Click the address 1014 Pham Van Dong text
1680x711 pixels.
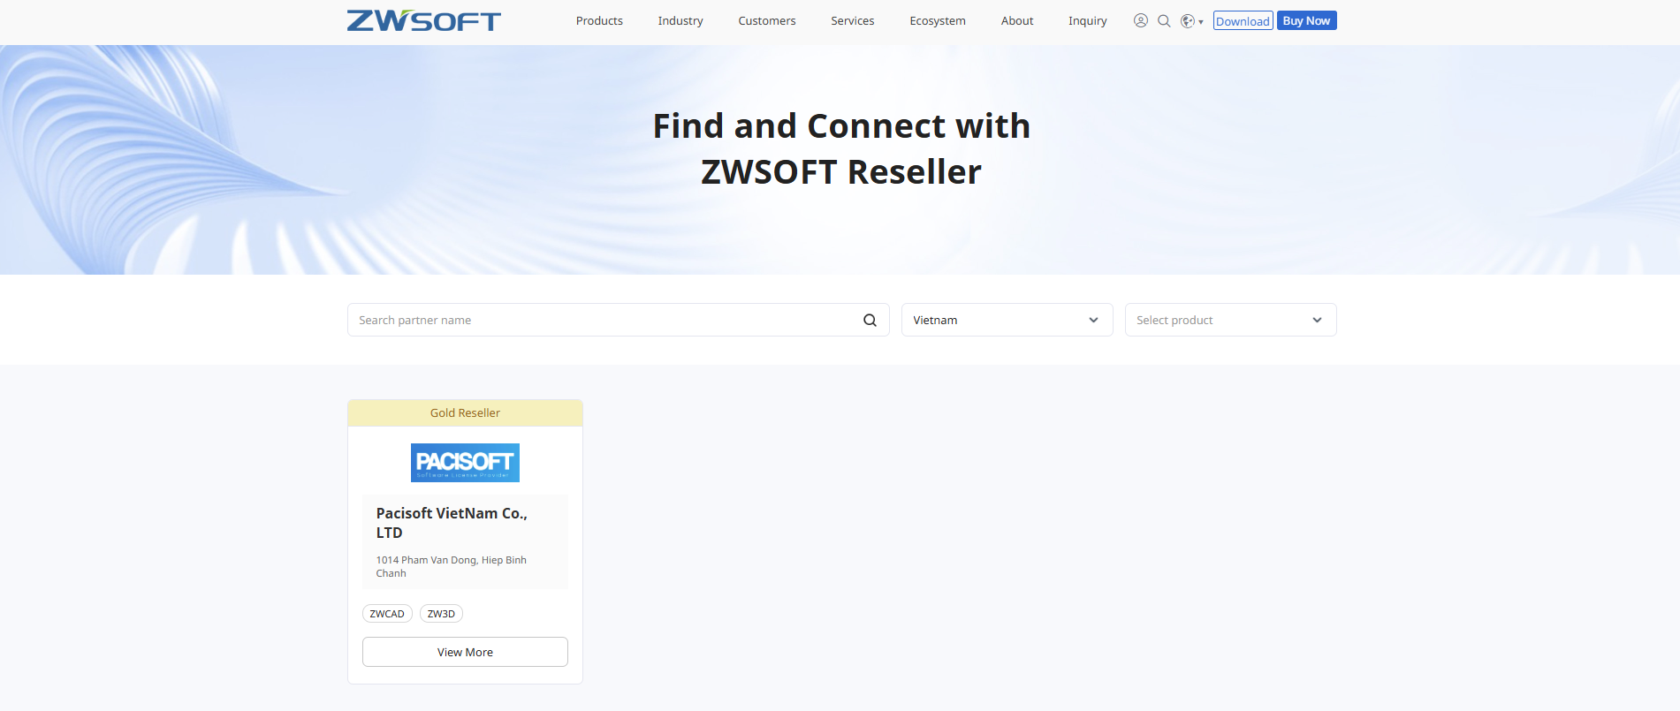coord(451,566)
